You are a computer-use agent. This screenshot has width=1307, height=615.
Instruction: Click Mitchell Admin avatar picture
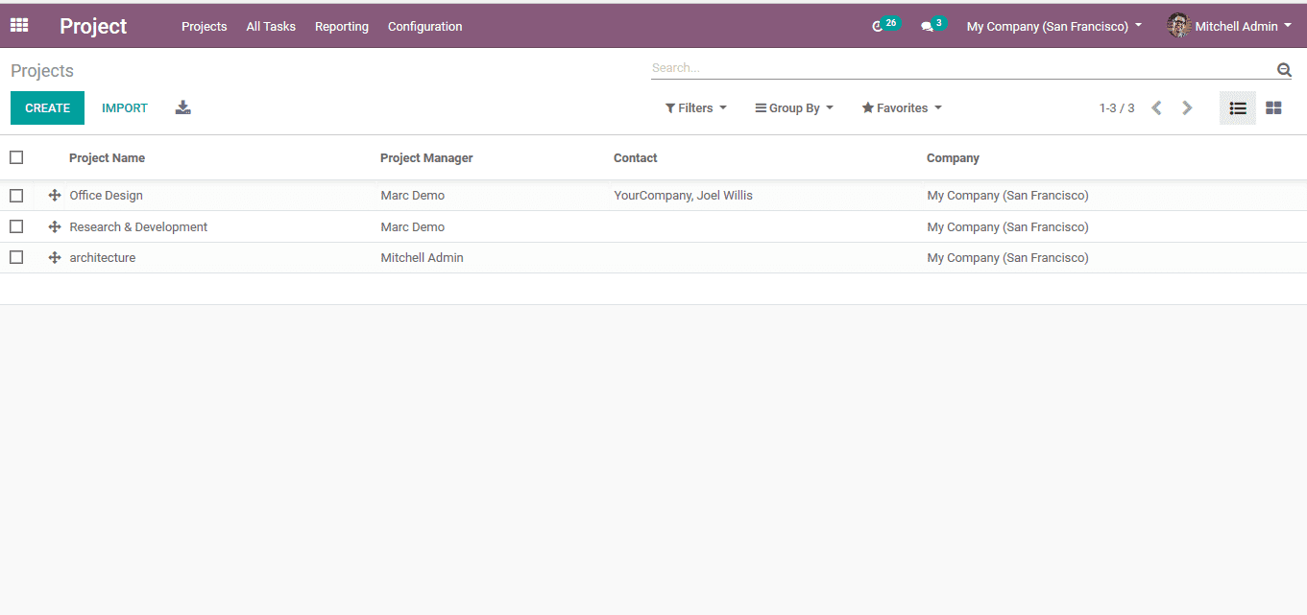[1178, 26]
